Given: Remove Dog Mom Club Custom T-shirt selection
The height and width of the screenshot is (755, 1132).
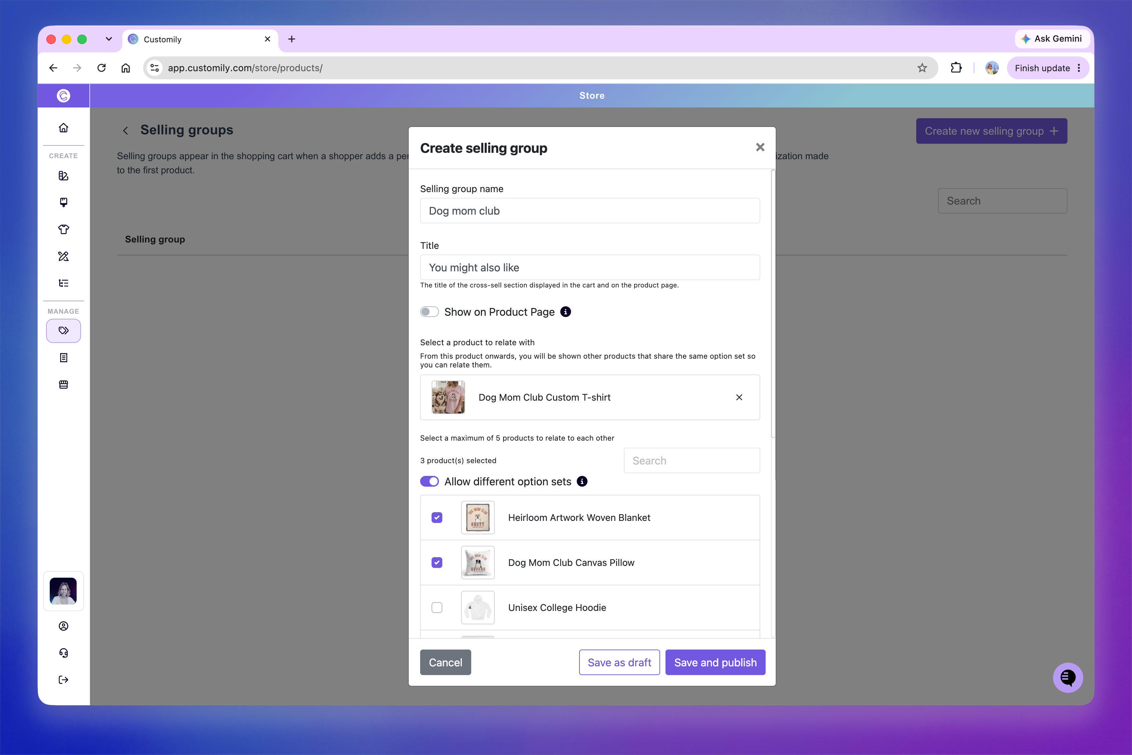Looking at the screenshot, I should coord(739,397).
